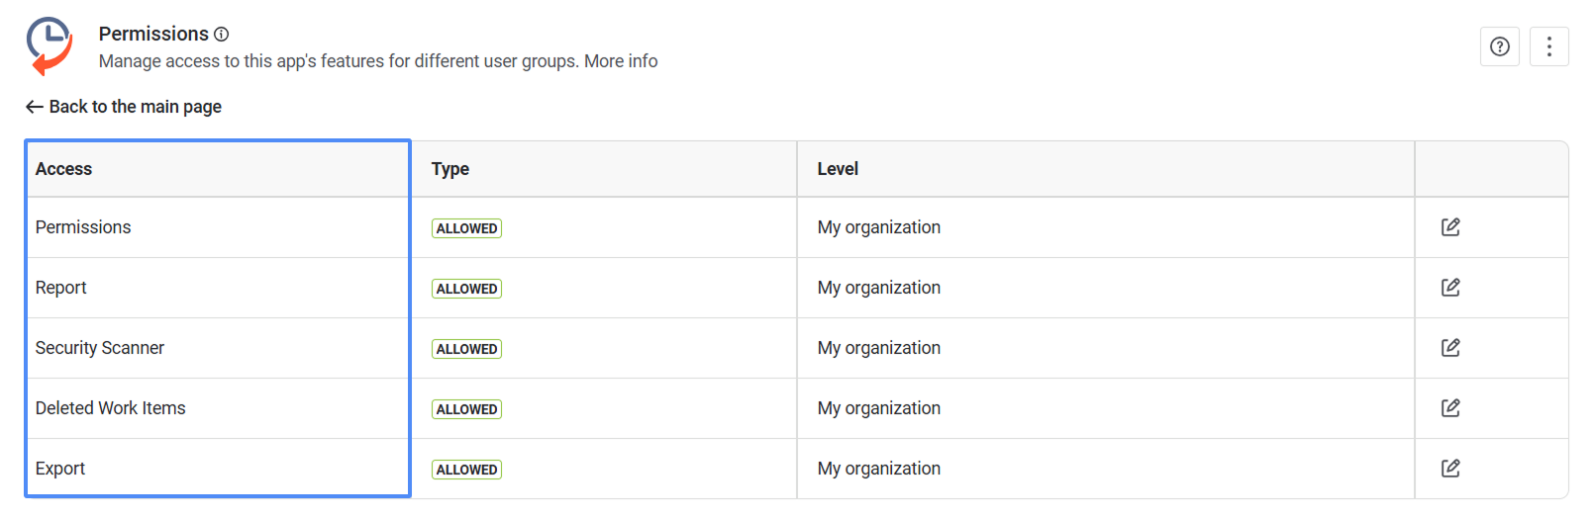Edit the Security Scanner permission
1596x519 pixels.
coord(1450,348)
